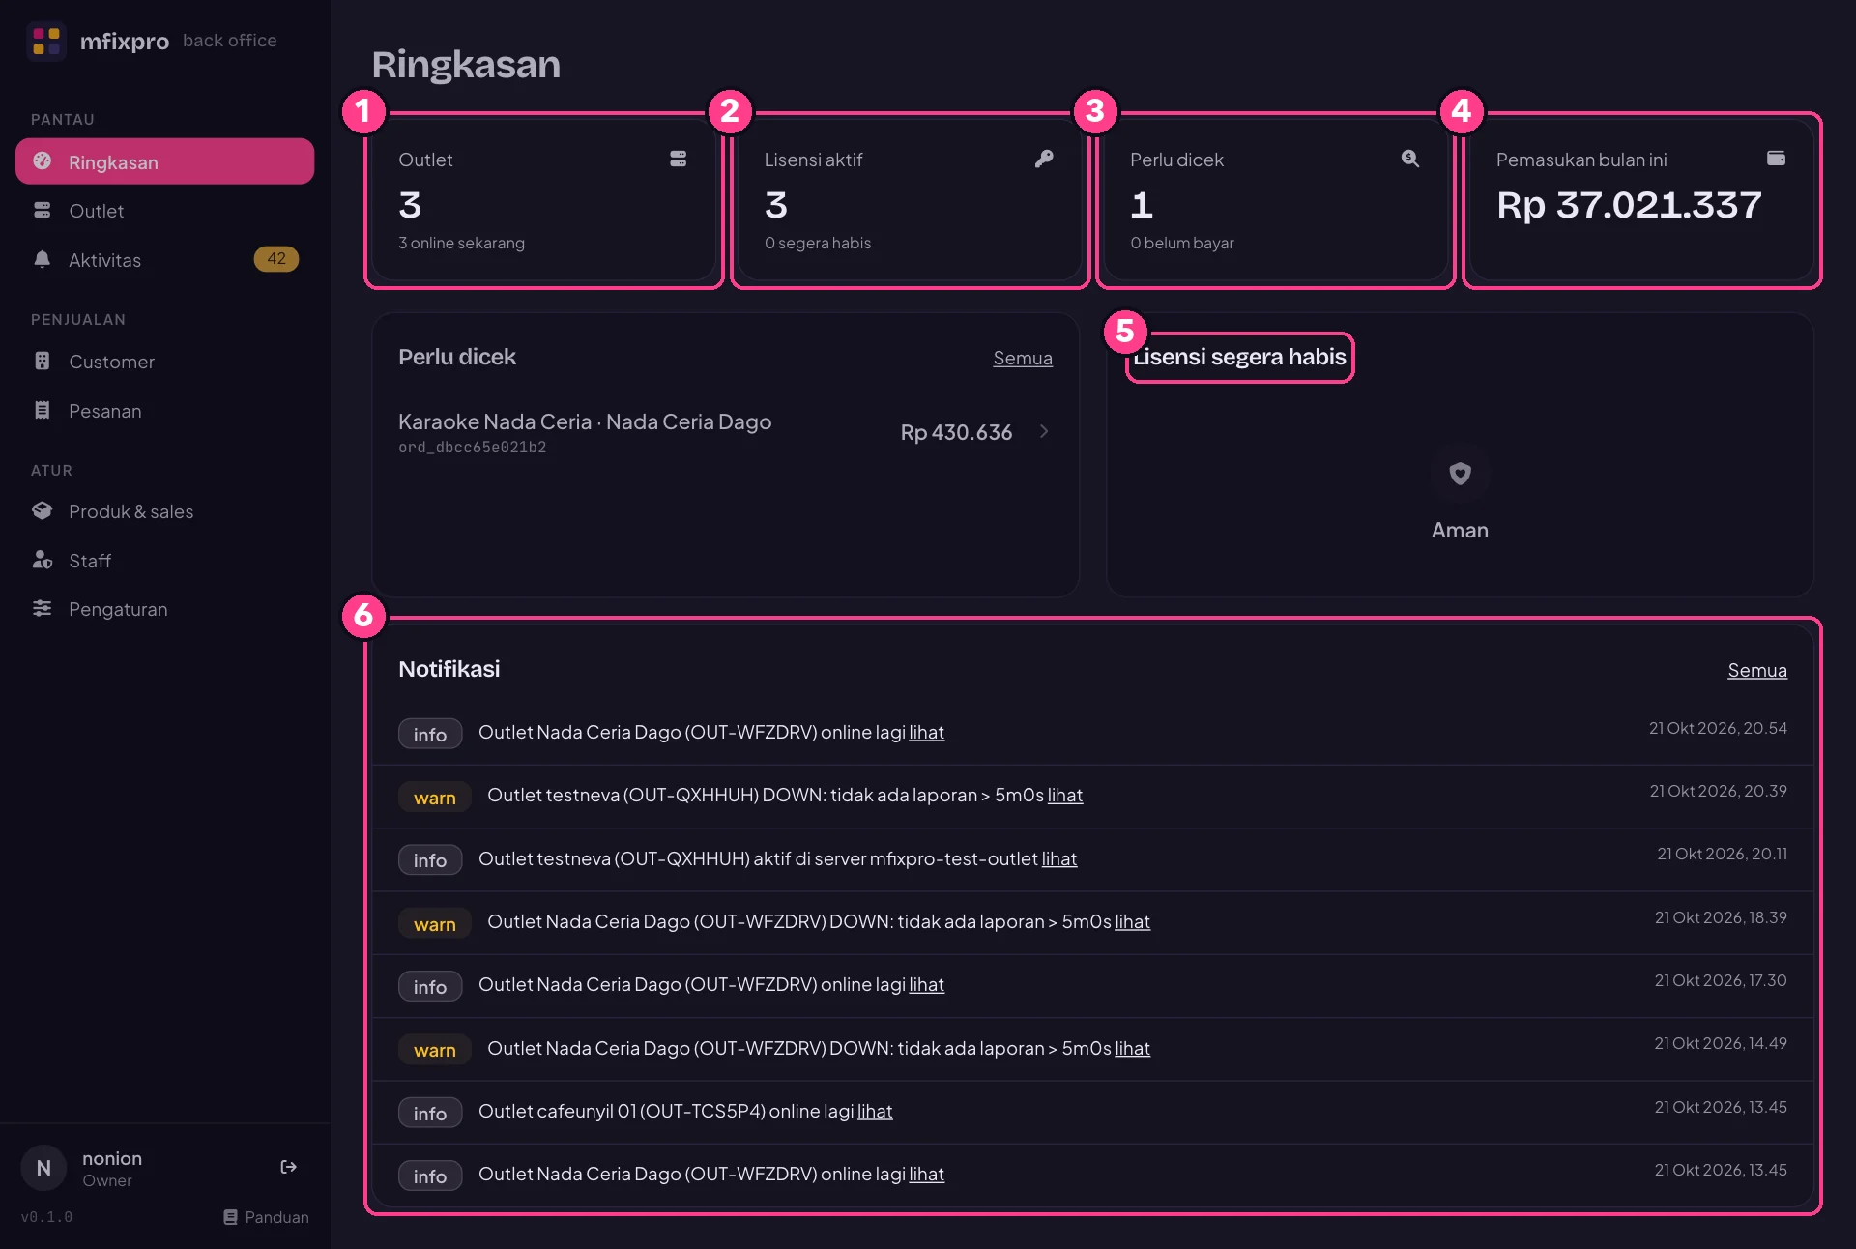Screen dimensions: 1856x1249
Task: Click the book icon beside Panduan
Action: [x=230, y=1217]
